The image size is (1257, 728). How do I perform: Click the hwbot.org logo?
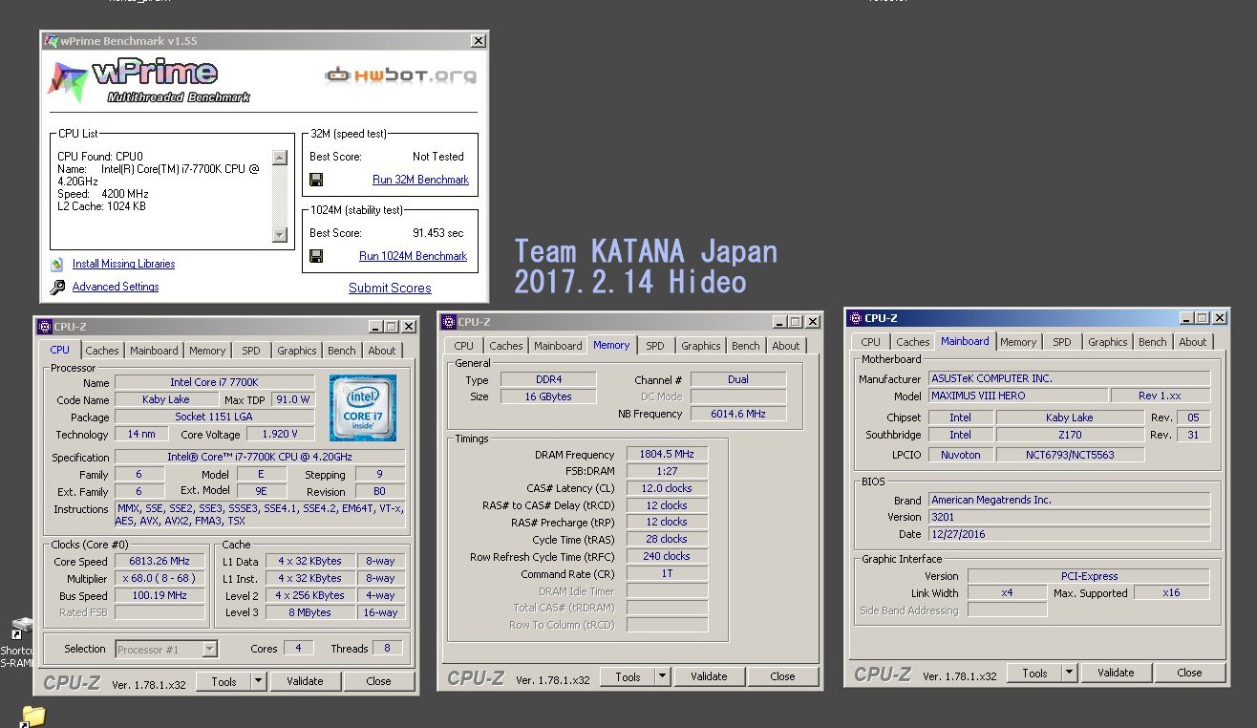[x=400, y=75]
